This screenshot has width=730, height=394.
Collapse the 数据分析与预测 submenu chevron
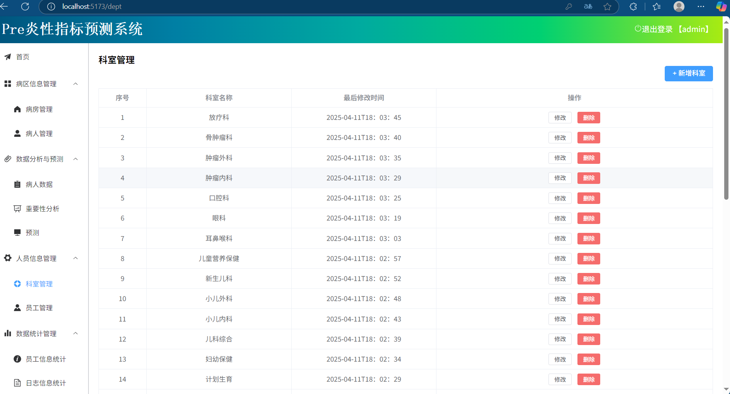[x=76, y=159]
